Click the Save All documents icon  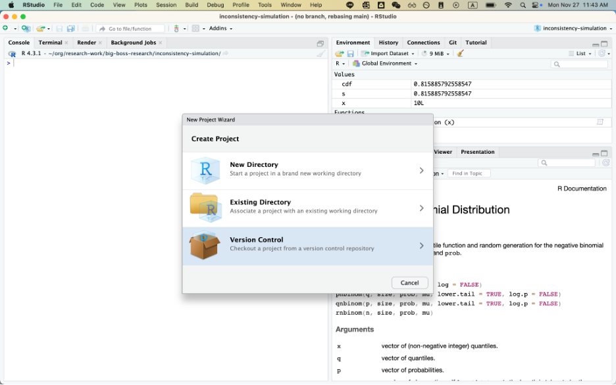click(70, 28)
